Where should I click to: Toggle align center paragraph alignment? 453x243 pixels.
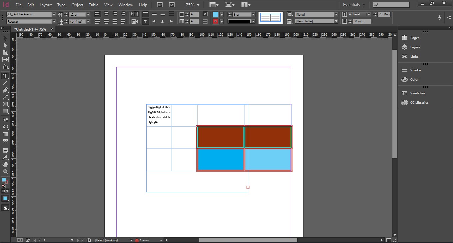(x=106, y=14)
